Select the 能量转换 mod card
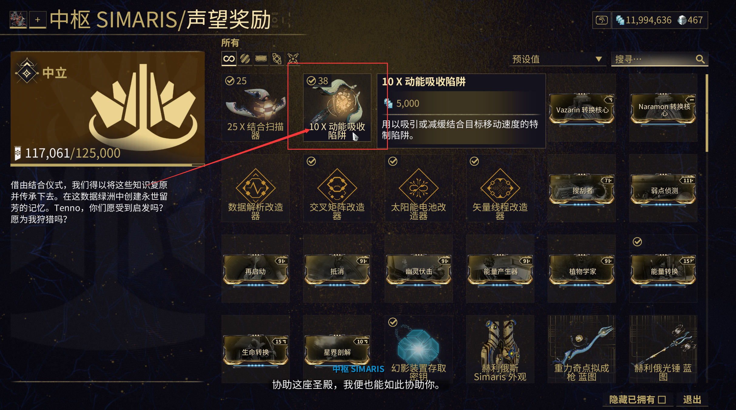The width and height of the screenshot is (736, 410). coord(663,269)
